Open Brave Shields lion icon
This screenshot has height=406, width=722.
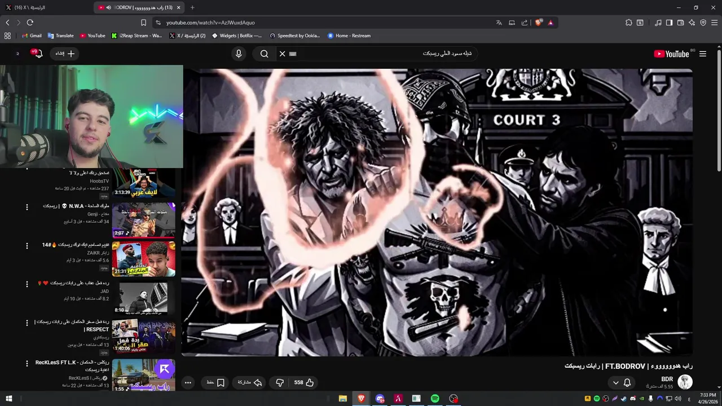pos(539,23)
